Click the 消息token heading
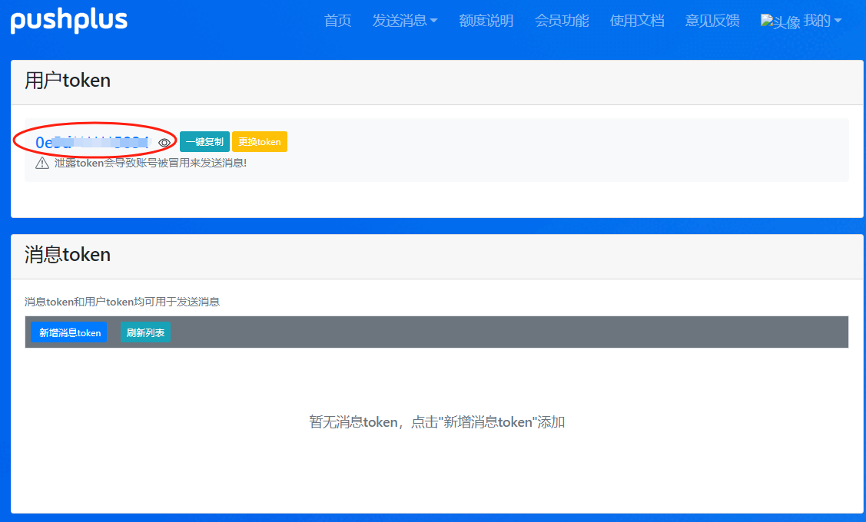The width and height of the screenshot is (866, 522). (68, 254)
